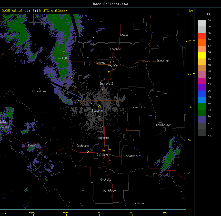Select the ThreeHills label
The width and height of the screenshot is (221, 216).
pyautogui.click(x=138, y=107)
